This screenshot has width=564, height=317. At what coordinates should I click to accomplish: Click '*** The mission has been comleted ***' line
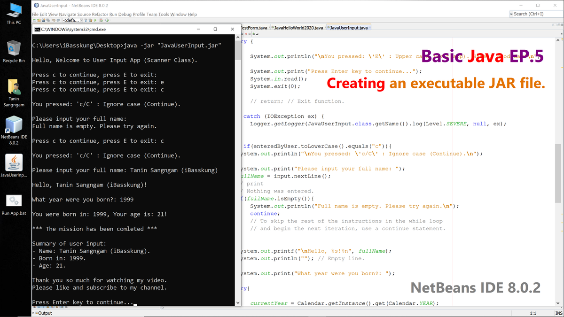point(94,229)
